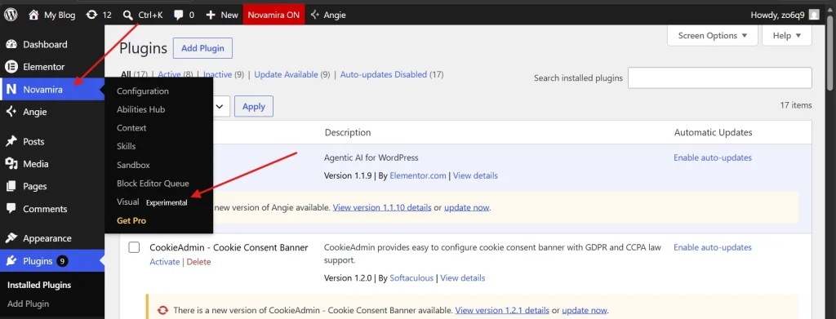Viewport: 836px width, 319px height.
Task: Click the Plugins plug icon in sidebar
Action: (x=11, y=261)
